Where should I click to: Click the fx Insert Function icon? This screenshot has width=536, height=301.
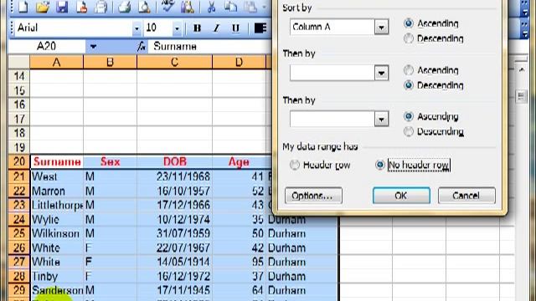[142, 47]
